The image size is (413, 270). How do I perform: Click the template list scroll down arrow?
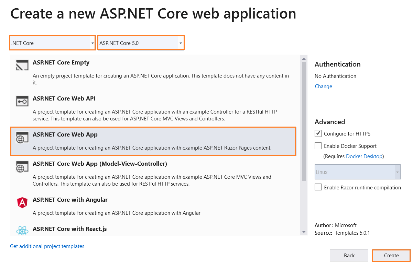click(x=304, y=232)
